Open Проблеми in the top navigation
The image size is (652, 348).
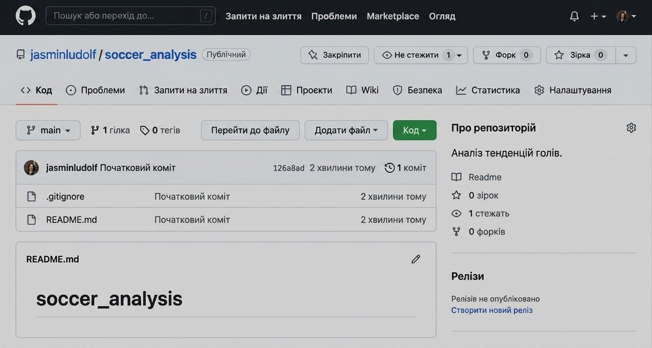click(x=334, y=16)
